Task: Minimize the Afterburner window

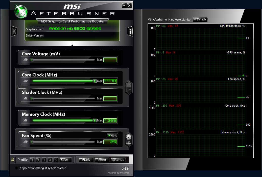Action: [x=124, y=5]
